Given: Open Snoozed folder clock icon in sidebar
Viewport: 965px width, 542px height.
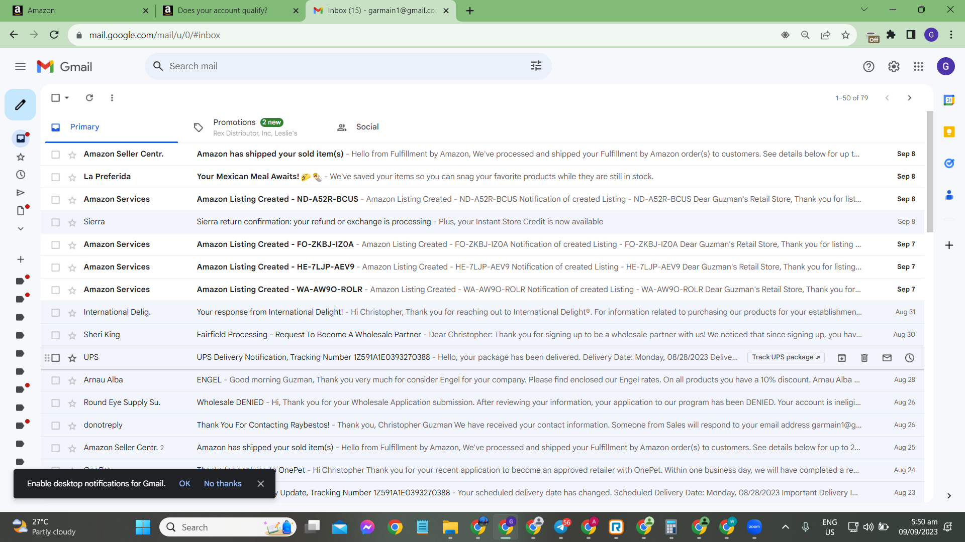Looking at the screenshot, I should coord(21,175).
